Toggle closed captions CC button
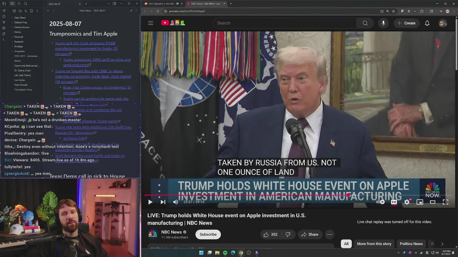Viewport: 458px width, 257px height. [x=394, y=202]
